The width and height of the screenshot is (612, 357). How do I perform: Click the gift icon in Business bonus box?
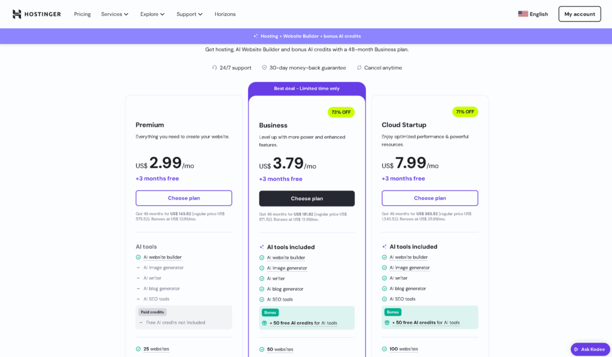point(264,323)
